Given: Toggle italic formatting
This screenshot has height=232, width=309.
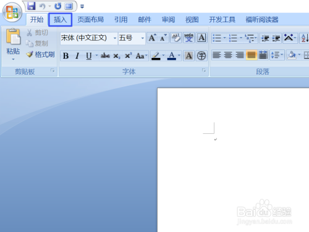Looking at the screenshot, I should [77, 56].
